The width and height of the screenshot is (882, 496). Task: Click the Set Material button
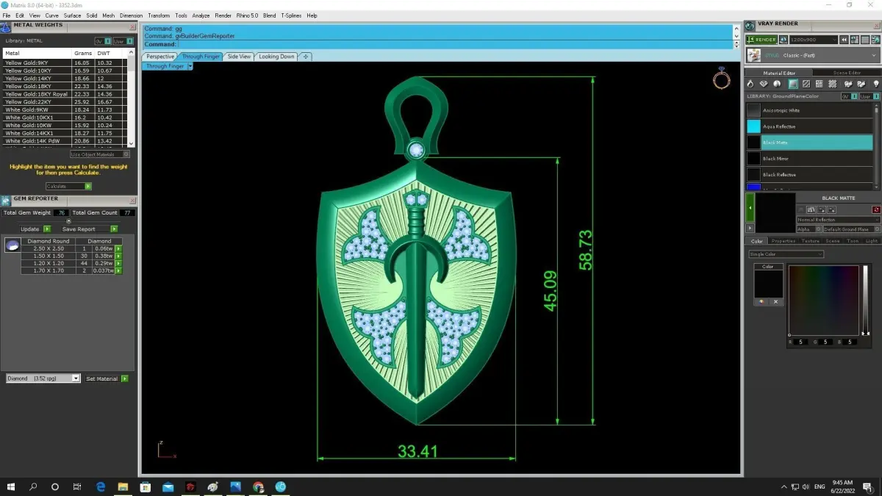[107, 378]
